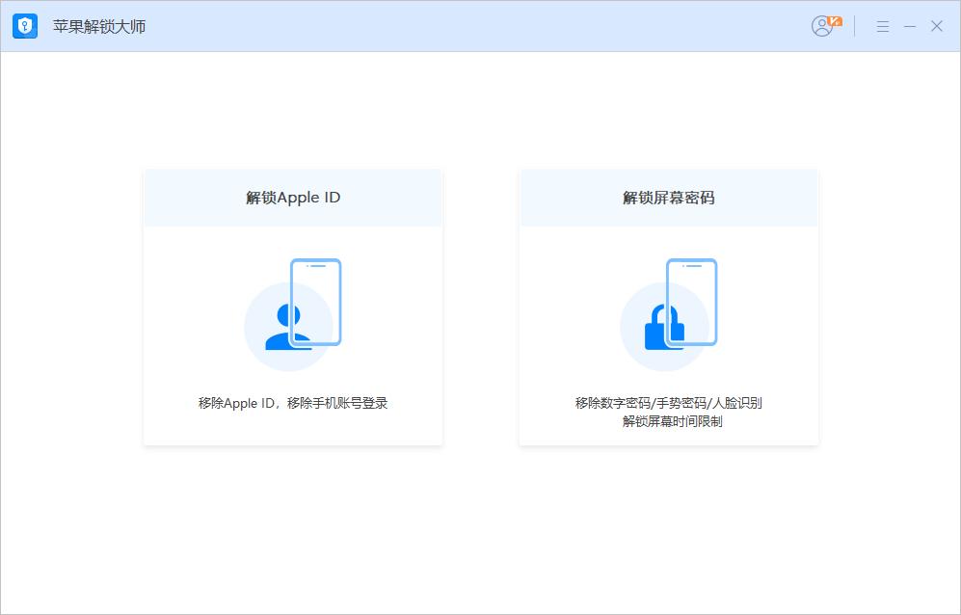Open the hamburger menu in the title bar
Screen dimensions: 961x615
coord(883,26)
